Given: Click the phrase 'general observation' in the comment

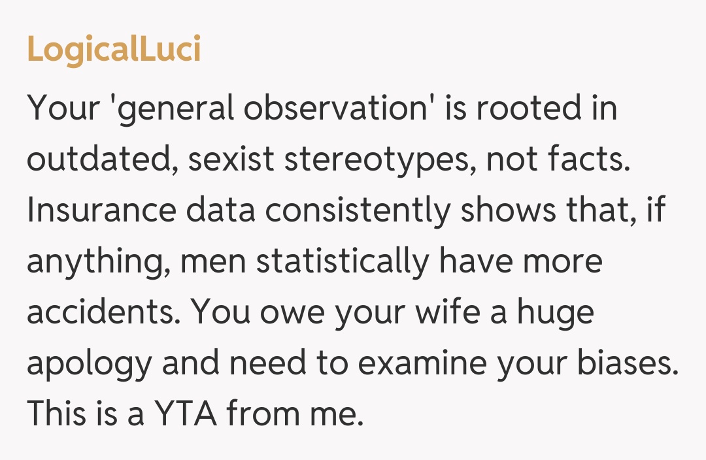Looking at the screenshot, I should (x=260, y=109).
